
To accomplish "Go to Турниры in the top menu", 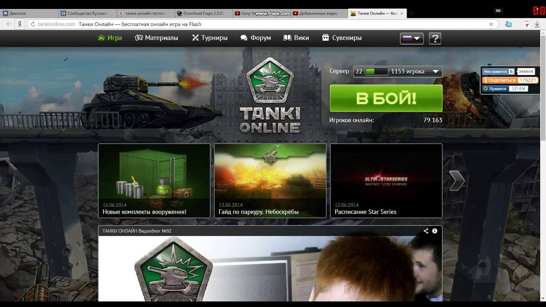I will coord(209,38).
